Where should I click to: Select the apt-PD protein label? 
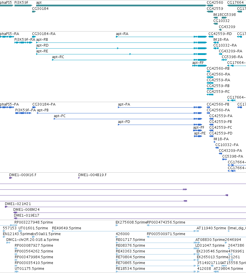(124, 121)
